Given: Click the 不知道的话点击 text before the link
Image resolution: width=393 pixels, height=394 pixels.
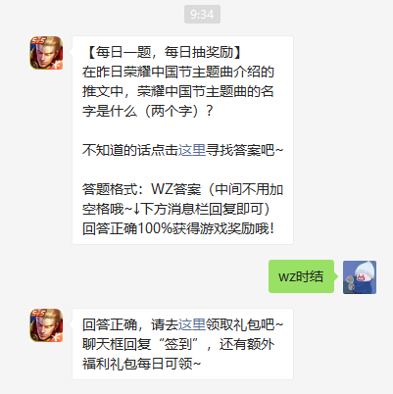Looking at the screenshot, I should (x=130, y=150).
